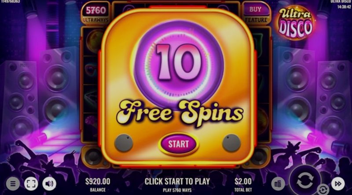
Task: Open the BUY FEATURE button
Action: 256,14
